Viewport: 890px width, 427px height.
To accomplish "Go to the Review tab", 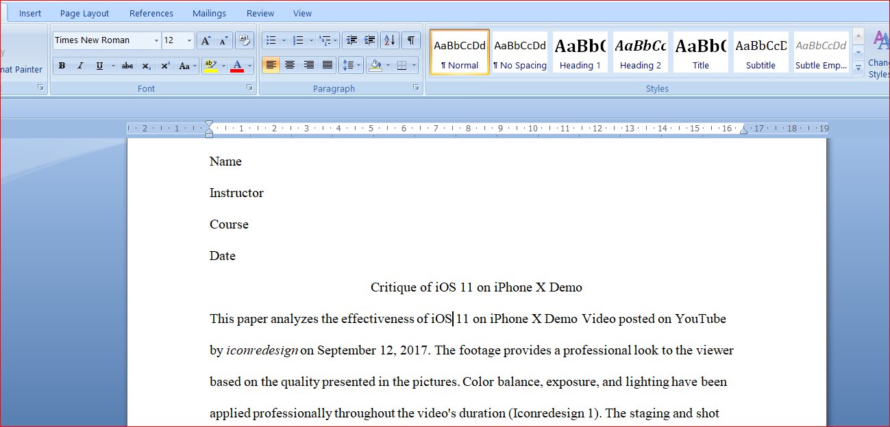I will coord(260,13).
